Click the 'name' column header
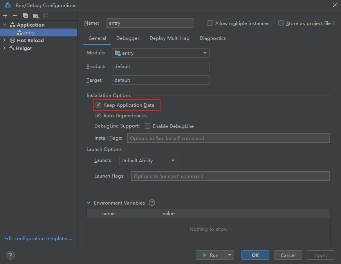341x264 pixels. click(130, 214)
